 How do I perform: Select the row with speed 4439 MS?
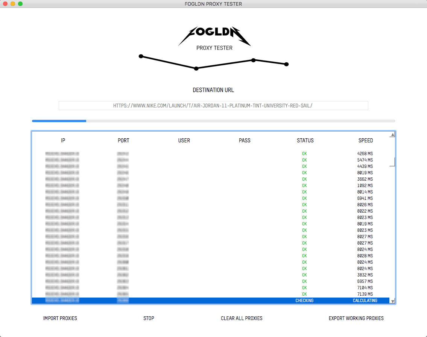pos(211,166)
